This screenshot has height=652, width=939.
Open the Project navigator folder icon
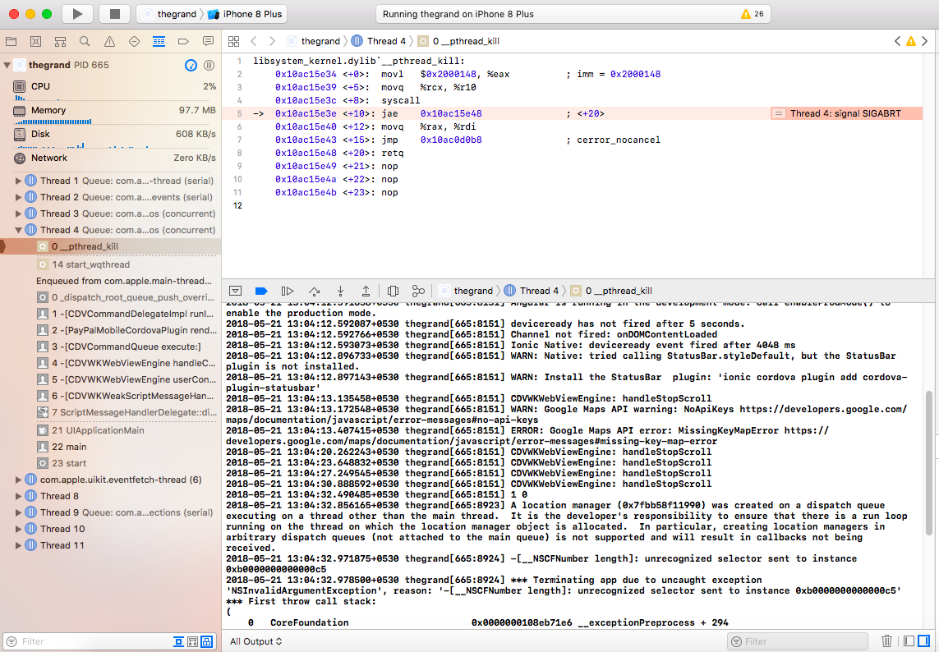click(x=11, y=41)
